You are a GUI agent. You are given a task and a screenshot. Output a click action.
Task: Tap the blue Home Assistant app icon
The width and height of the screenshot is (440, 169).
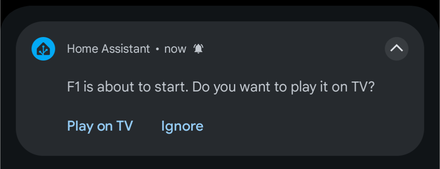point(43,49)
